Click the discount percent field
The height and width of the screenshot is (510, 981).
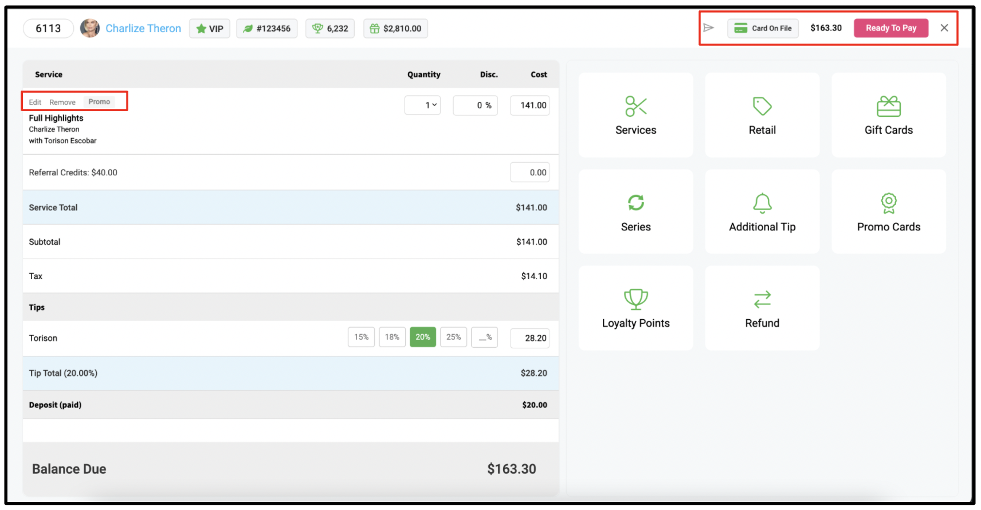tap(476, 105)
